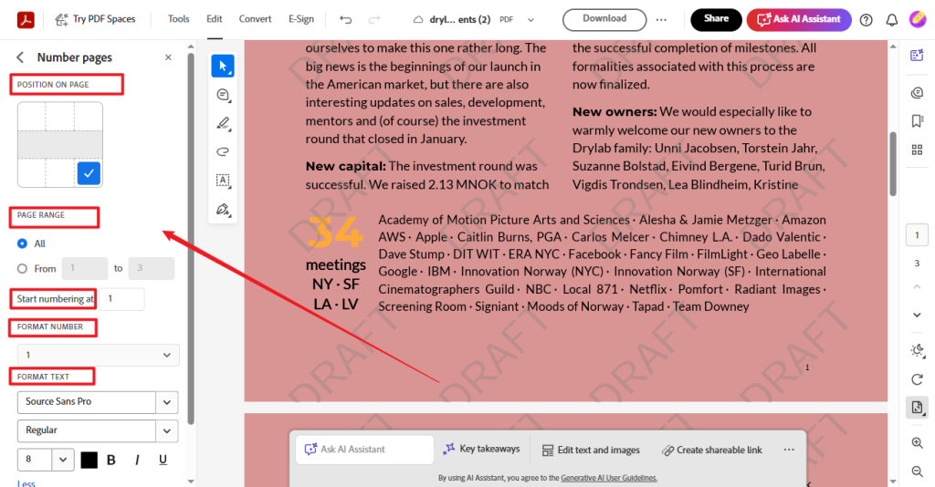935x487 pixels.
Task: Open the Adobe Acrobat home logo
Action: 25,20
